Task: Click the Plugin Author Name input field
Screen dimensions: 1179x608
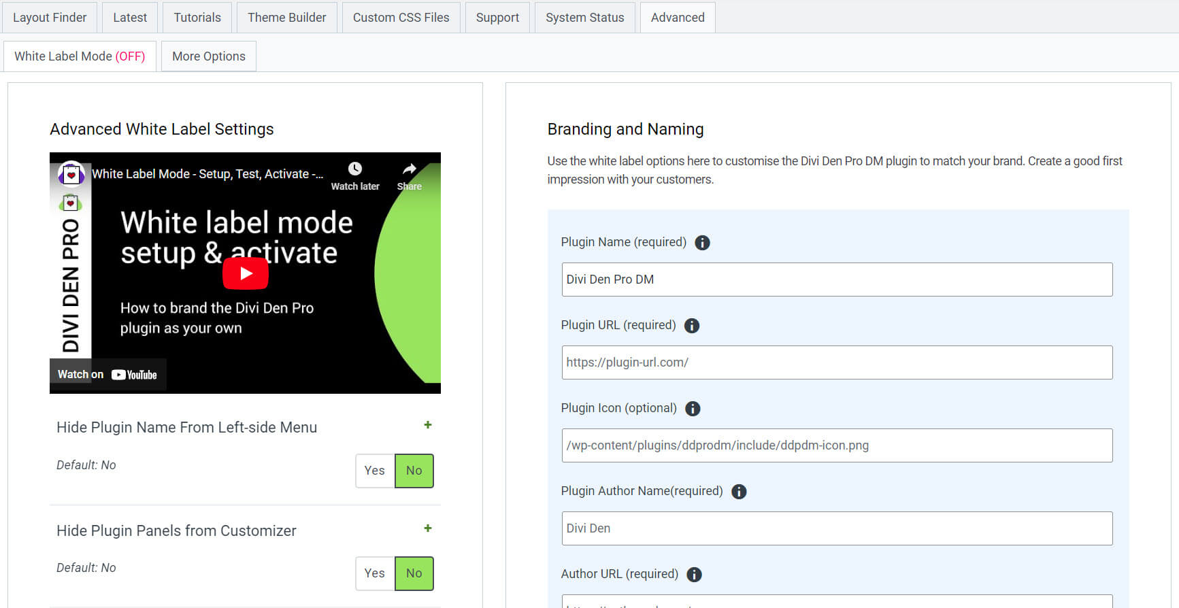Action: click(x=837, y=528)
